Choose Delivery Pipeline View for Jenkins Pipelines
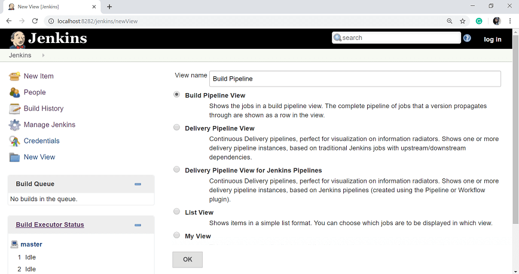The height and width of the screenshot is (274, 519). point(177,170)
